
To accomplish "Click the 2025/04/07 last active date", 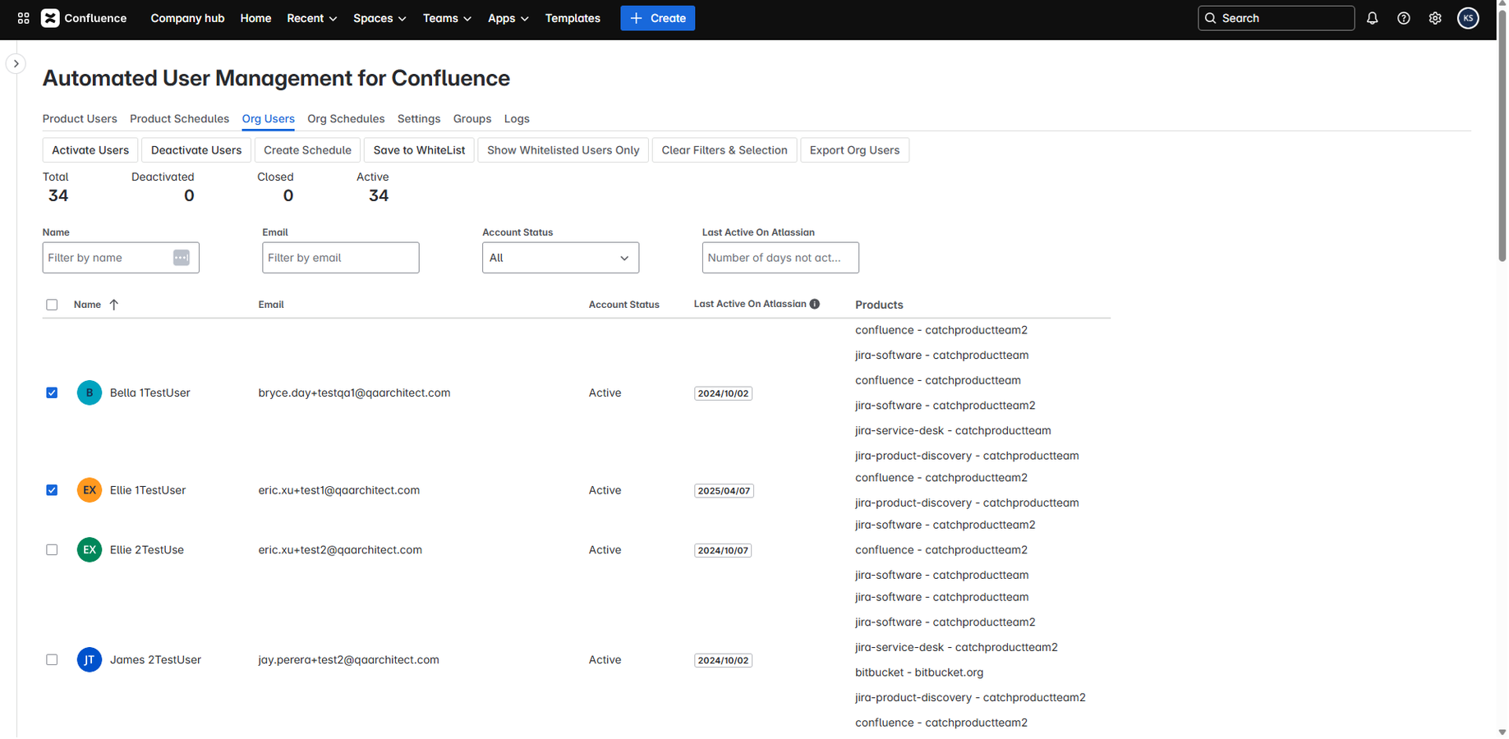I will point(724,491).
